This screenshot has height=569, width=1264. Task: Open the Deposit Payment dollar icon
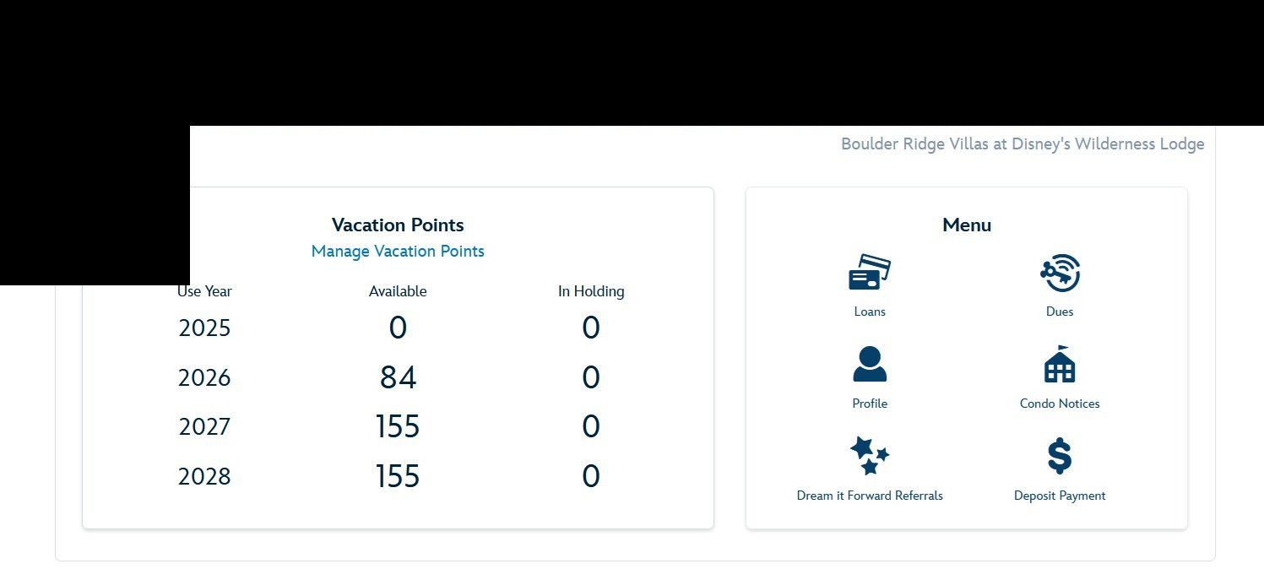coord(1060,456)
